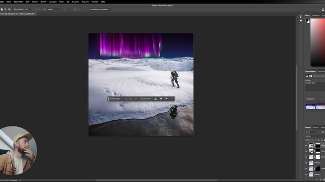This screenshot has height=182, width=325.
Task: Open the Art style dropdown set to Normal
Action: coord(55,9)
